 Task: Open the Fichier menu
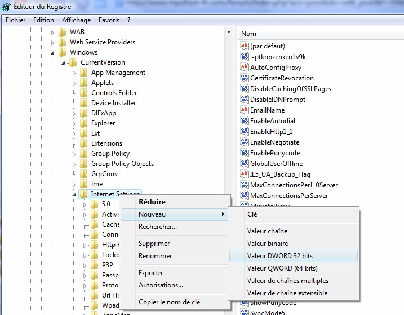[15, 20]
